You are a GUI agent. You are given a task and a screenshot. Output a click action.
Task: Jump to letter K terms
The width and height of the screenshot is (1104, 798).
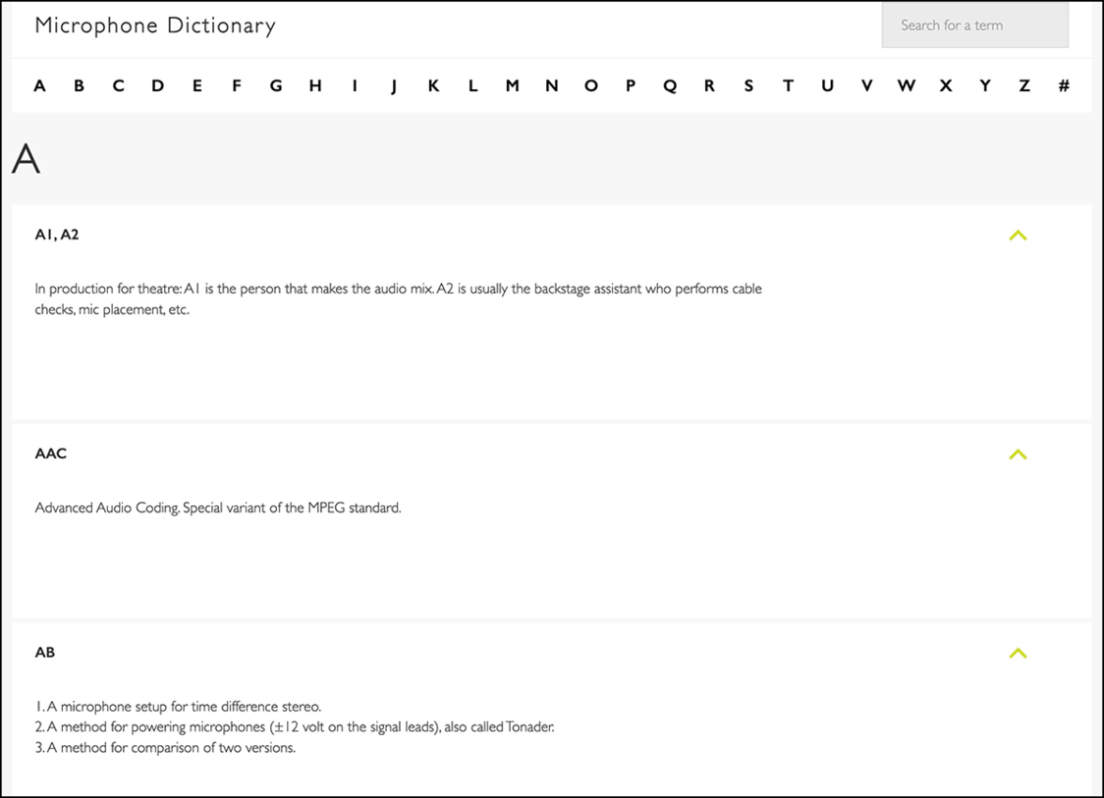coord(433,86)
